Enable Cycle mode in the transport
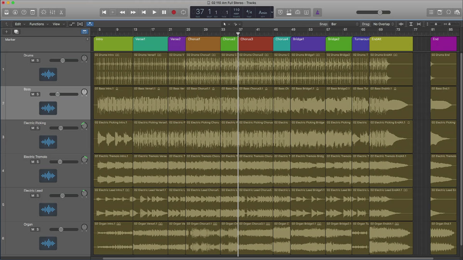This screenshot has height=260, width=463. tap(183, 12)
